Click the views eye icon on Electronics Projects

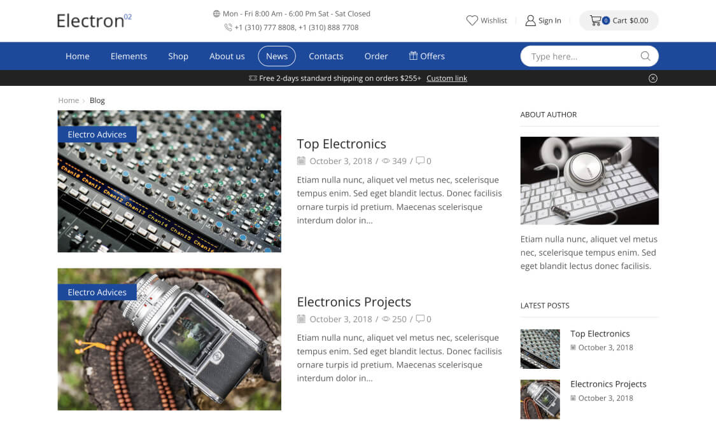(x=386, y=319)
